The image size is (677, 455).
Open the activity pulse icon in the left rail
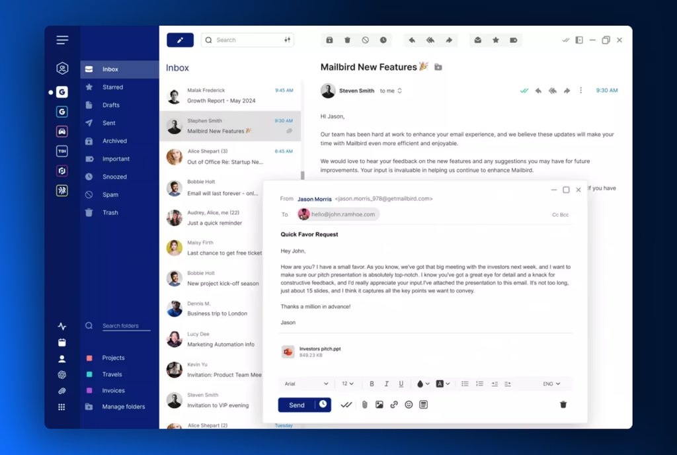coord(62,326)
